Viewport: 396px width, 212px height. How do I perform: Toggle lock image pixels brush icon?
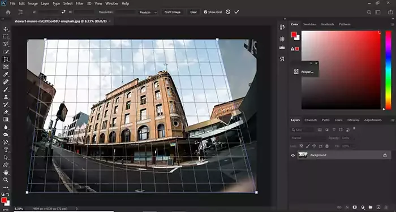pyautogui.click(x=308, y=146)
